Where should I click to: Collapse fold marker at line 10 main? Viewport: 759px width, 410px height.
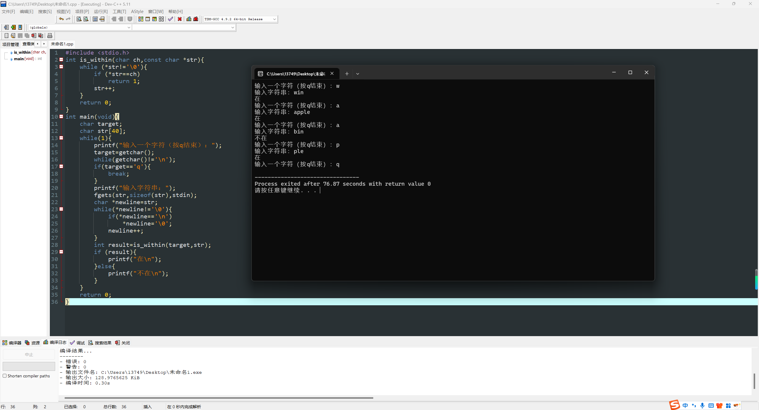tap(61, 117)
